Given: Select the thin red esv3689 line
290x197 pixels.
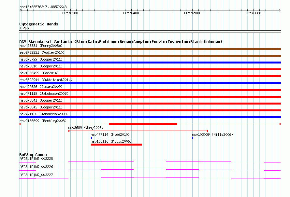Looking at the screenshot, I should 138,131.
